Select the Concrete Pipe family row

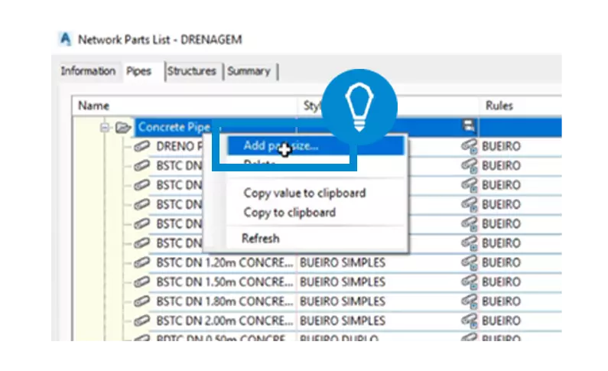tap(348, 127)
